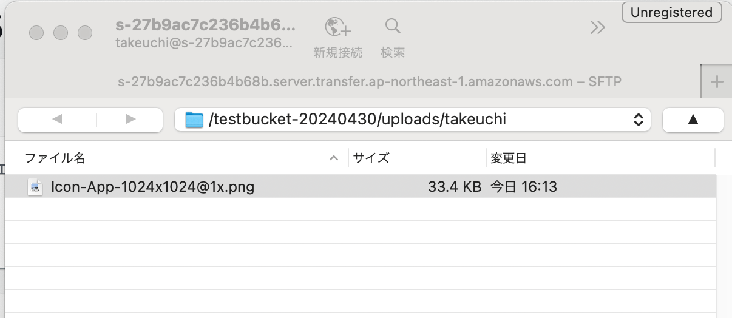Click the window title server name
The width and height of the screenshot is (732, 318).
[205, 26]
